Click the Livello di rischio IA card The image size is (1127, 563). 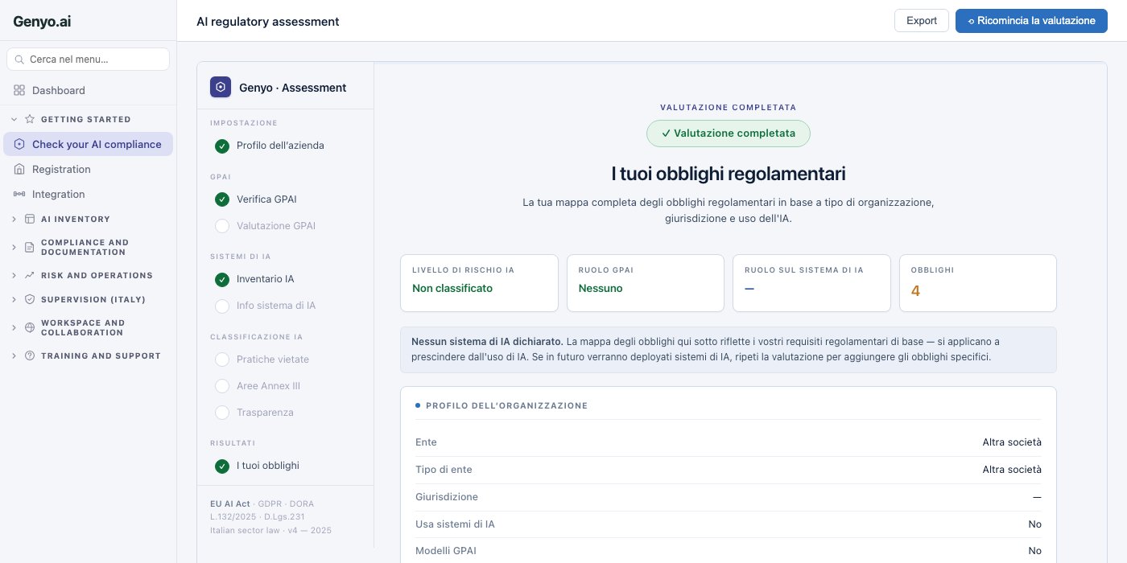pos(479,283)
